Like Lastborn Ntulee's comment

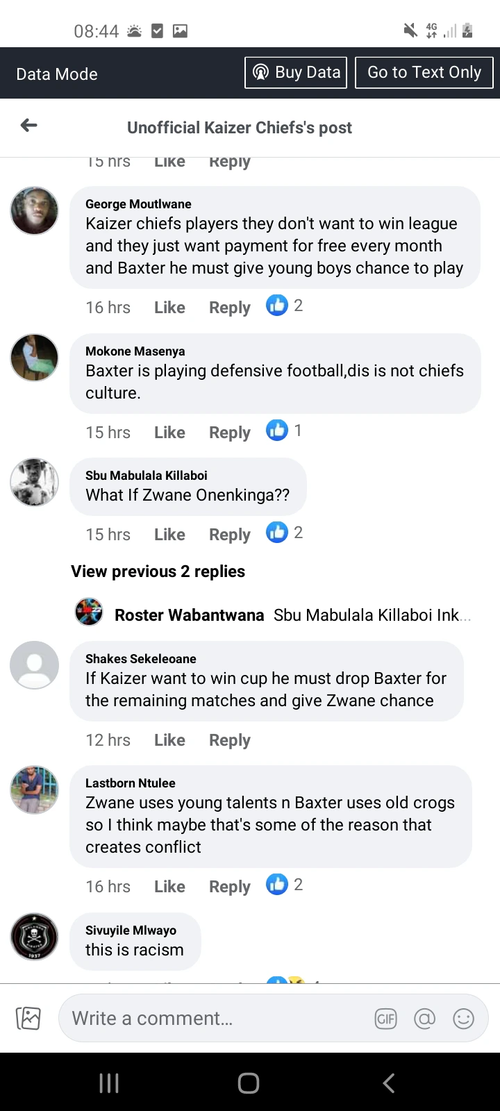(169, 886)
